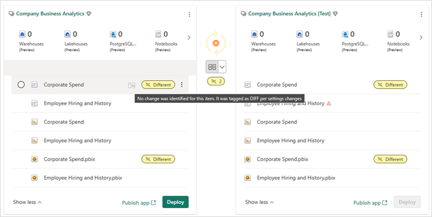432x217 pixels.
Task: Click Warehouses icon in left stage
Action: (22, 34)
